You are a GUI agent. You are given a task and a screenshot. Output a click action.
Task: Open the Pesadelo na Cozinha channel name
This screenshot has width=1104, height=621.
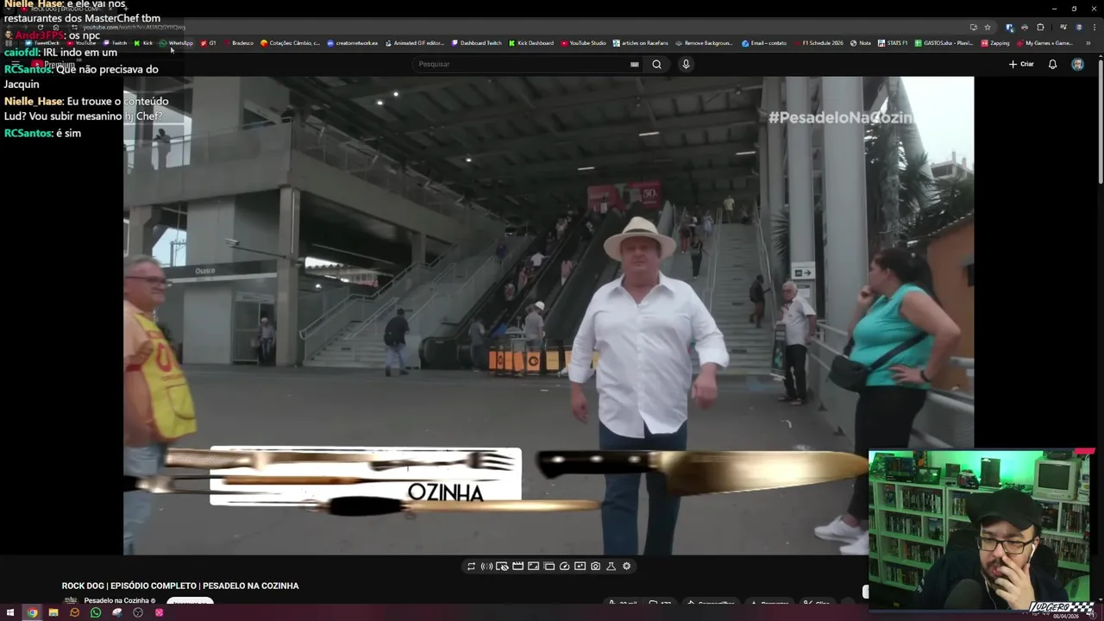(x=116, y=600)
